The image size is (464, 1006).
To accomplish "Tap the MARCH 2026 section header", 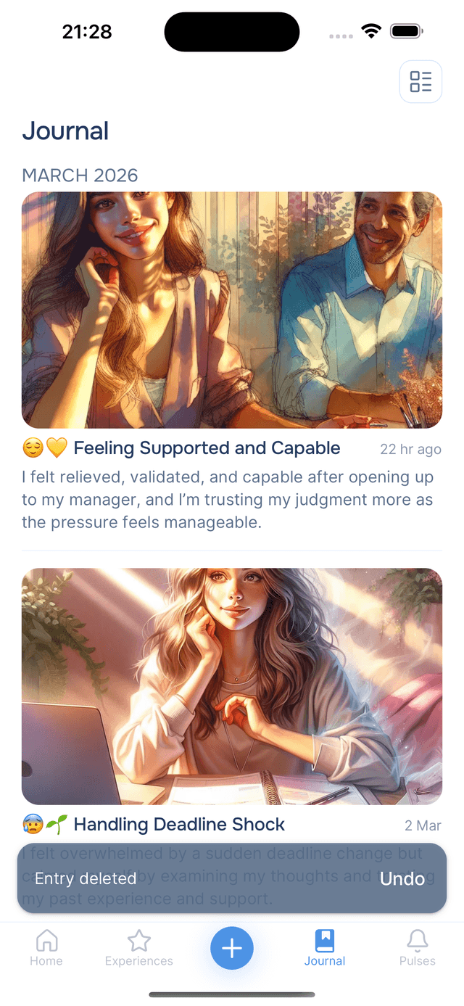I will pyautogui.click(x=80, y=176).
